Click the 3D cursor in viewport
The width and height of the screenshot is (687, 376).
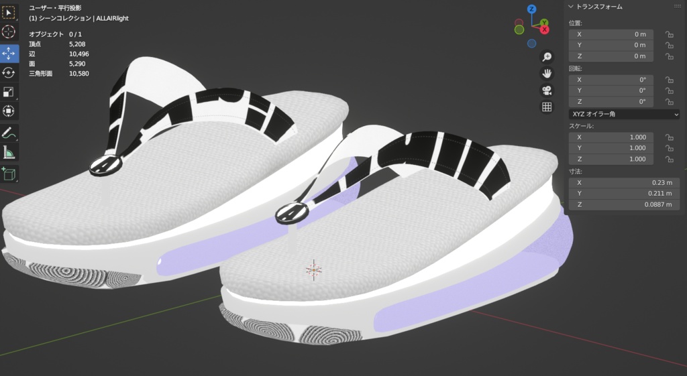[314, 270]
